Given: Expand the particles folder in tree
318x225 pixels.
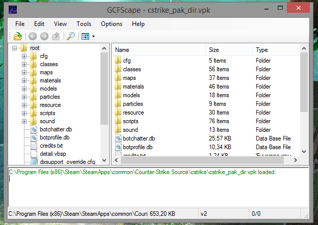Looking at the screenshot, I should [24, 97].
